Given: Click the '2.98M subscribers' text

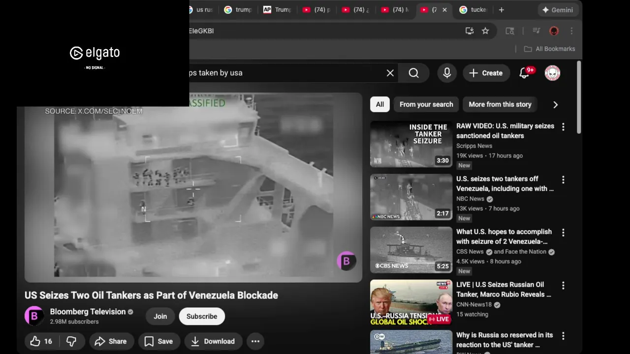Looking at the screenshot, I should point(74,322).
